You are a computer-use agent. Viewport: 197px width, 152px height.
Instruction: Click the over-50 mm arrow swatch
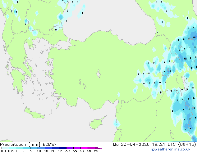98,148
